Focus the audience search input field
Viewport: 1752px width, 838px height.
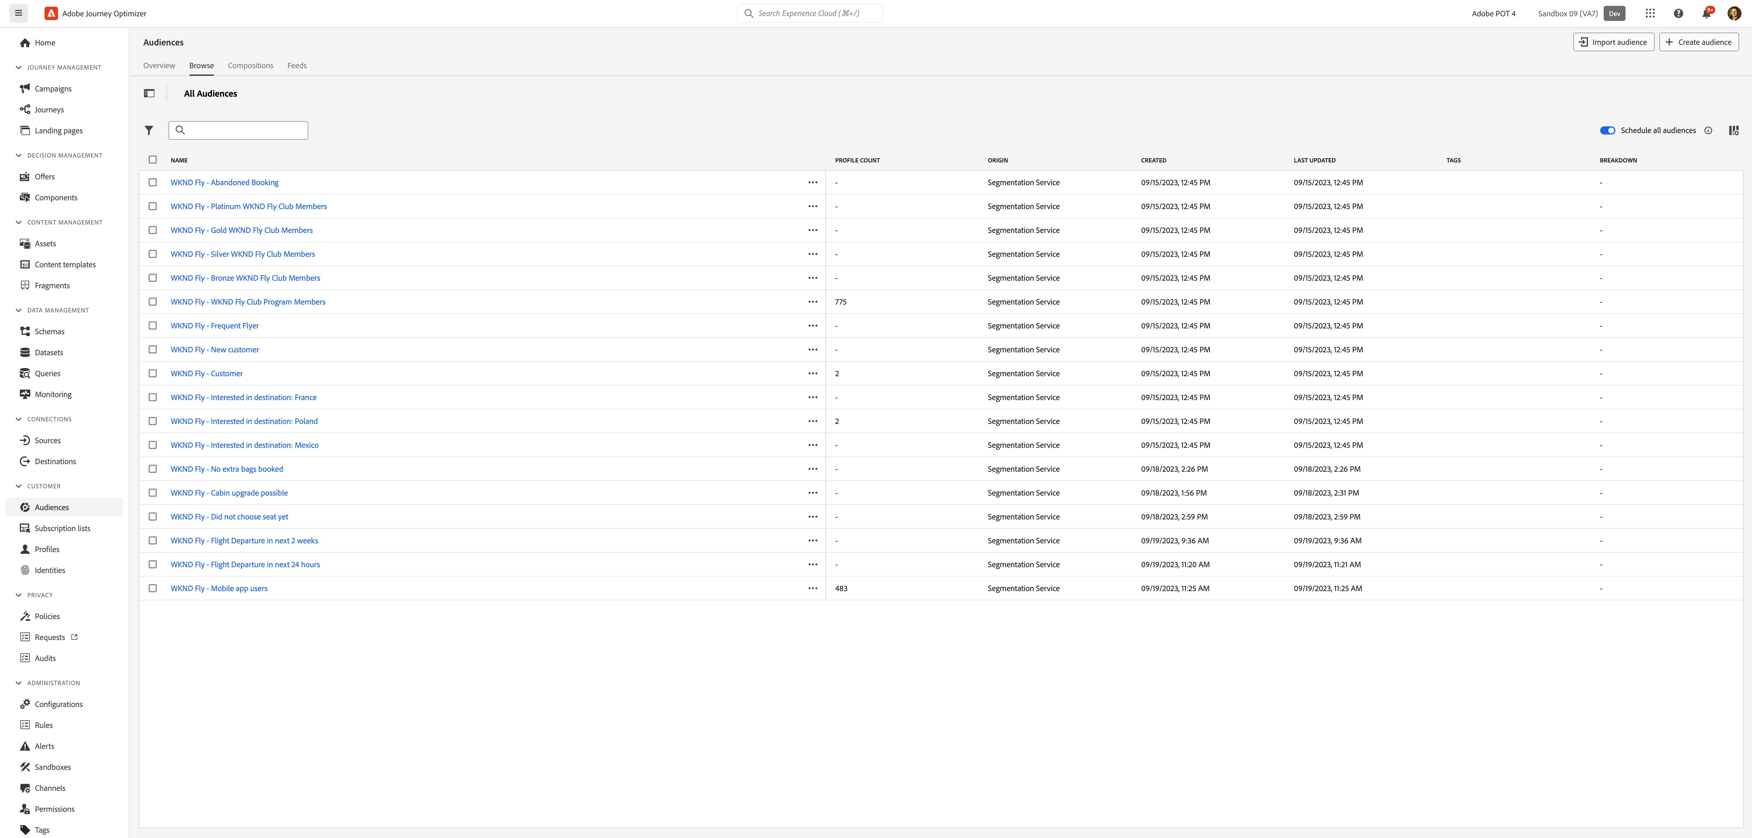coord(238,130)
